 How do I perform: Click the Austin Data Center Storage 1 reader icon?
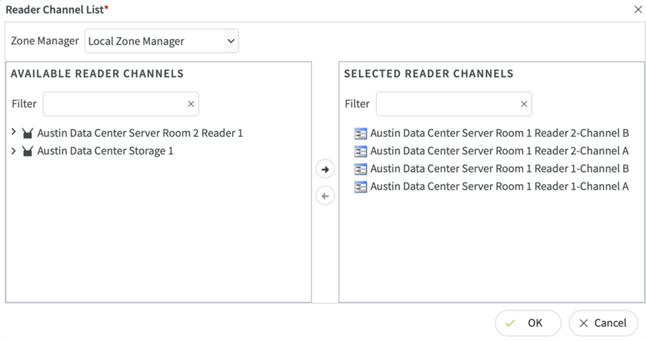coord(27,152)
